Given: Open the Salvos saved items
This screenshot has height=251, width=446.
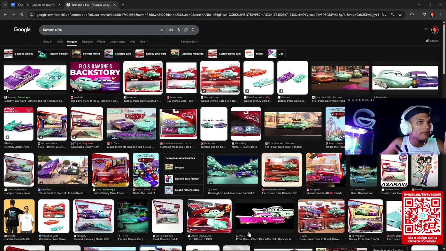Looking at the screenshot, I should [x=432, y=41].
